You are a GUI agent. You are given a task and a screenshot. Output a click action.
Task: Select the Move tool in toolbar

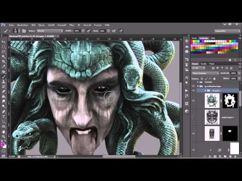click(x=4, y=42)
